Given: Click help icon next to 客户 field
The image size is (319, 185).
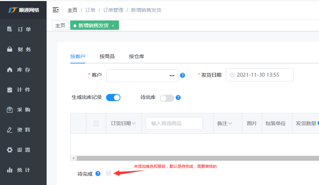Looking at the screenshot, I should 182,75.
